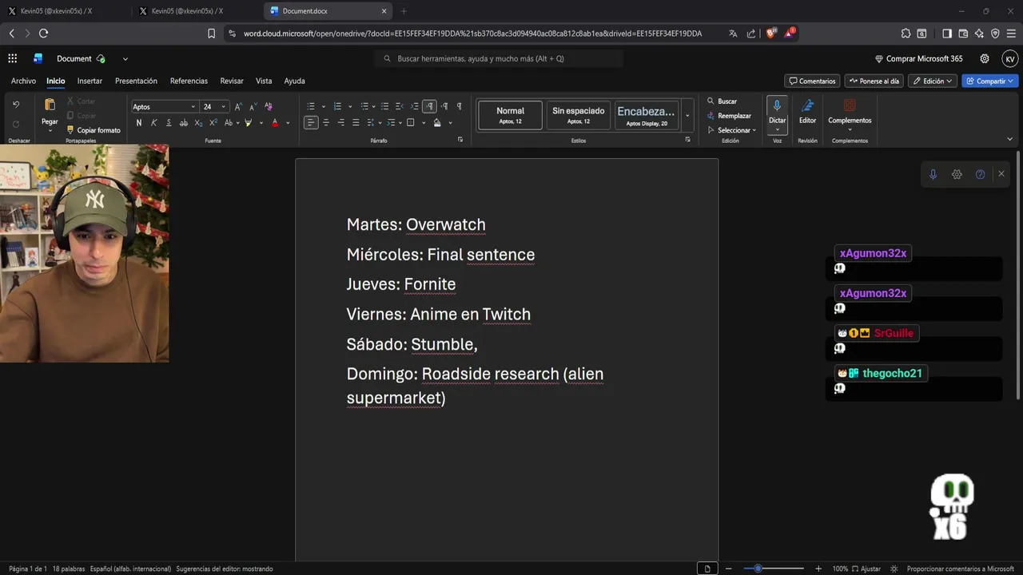Click the multilevel list icon

tap(364, 106)
